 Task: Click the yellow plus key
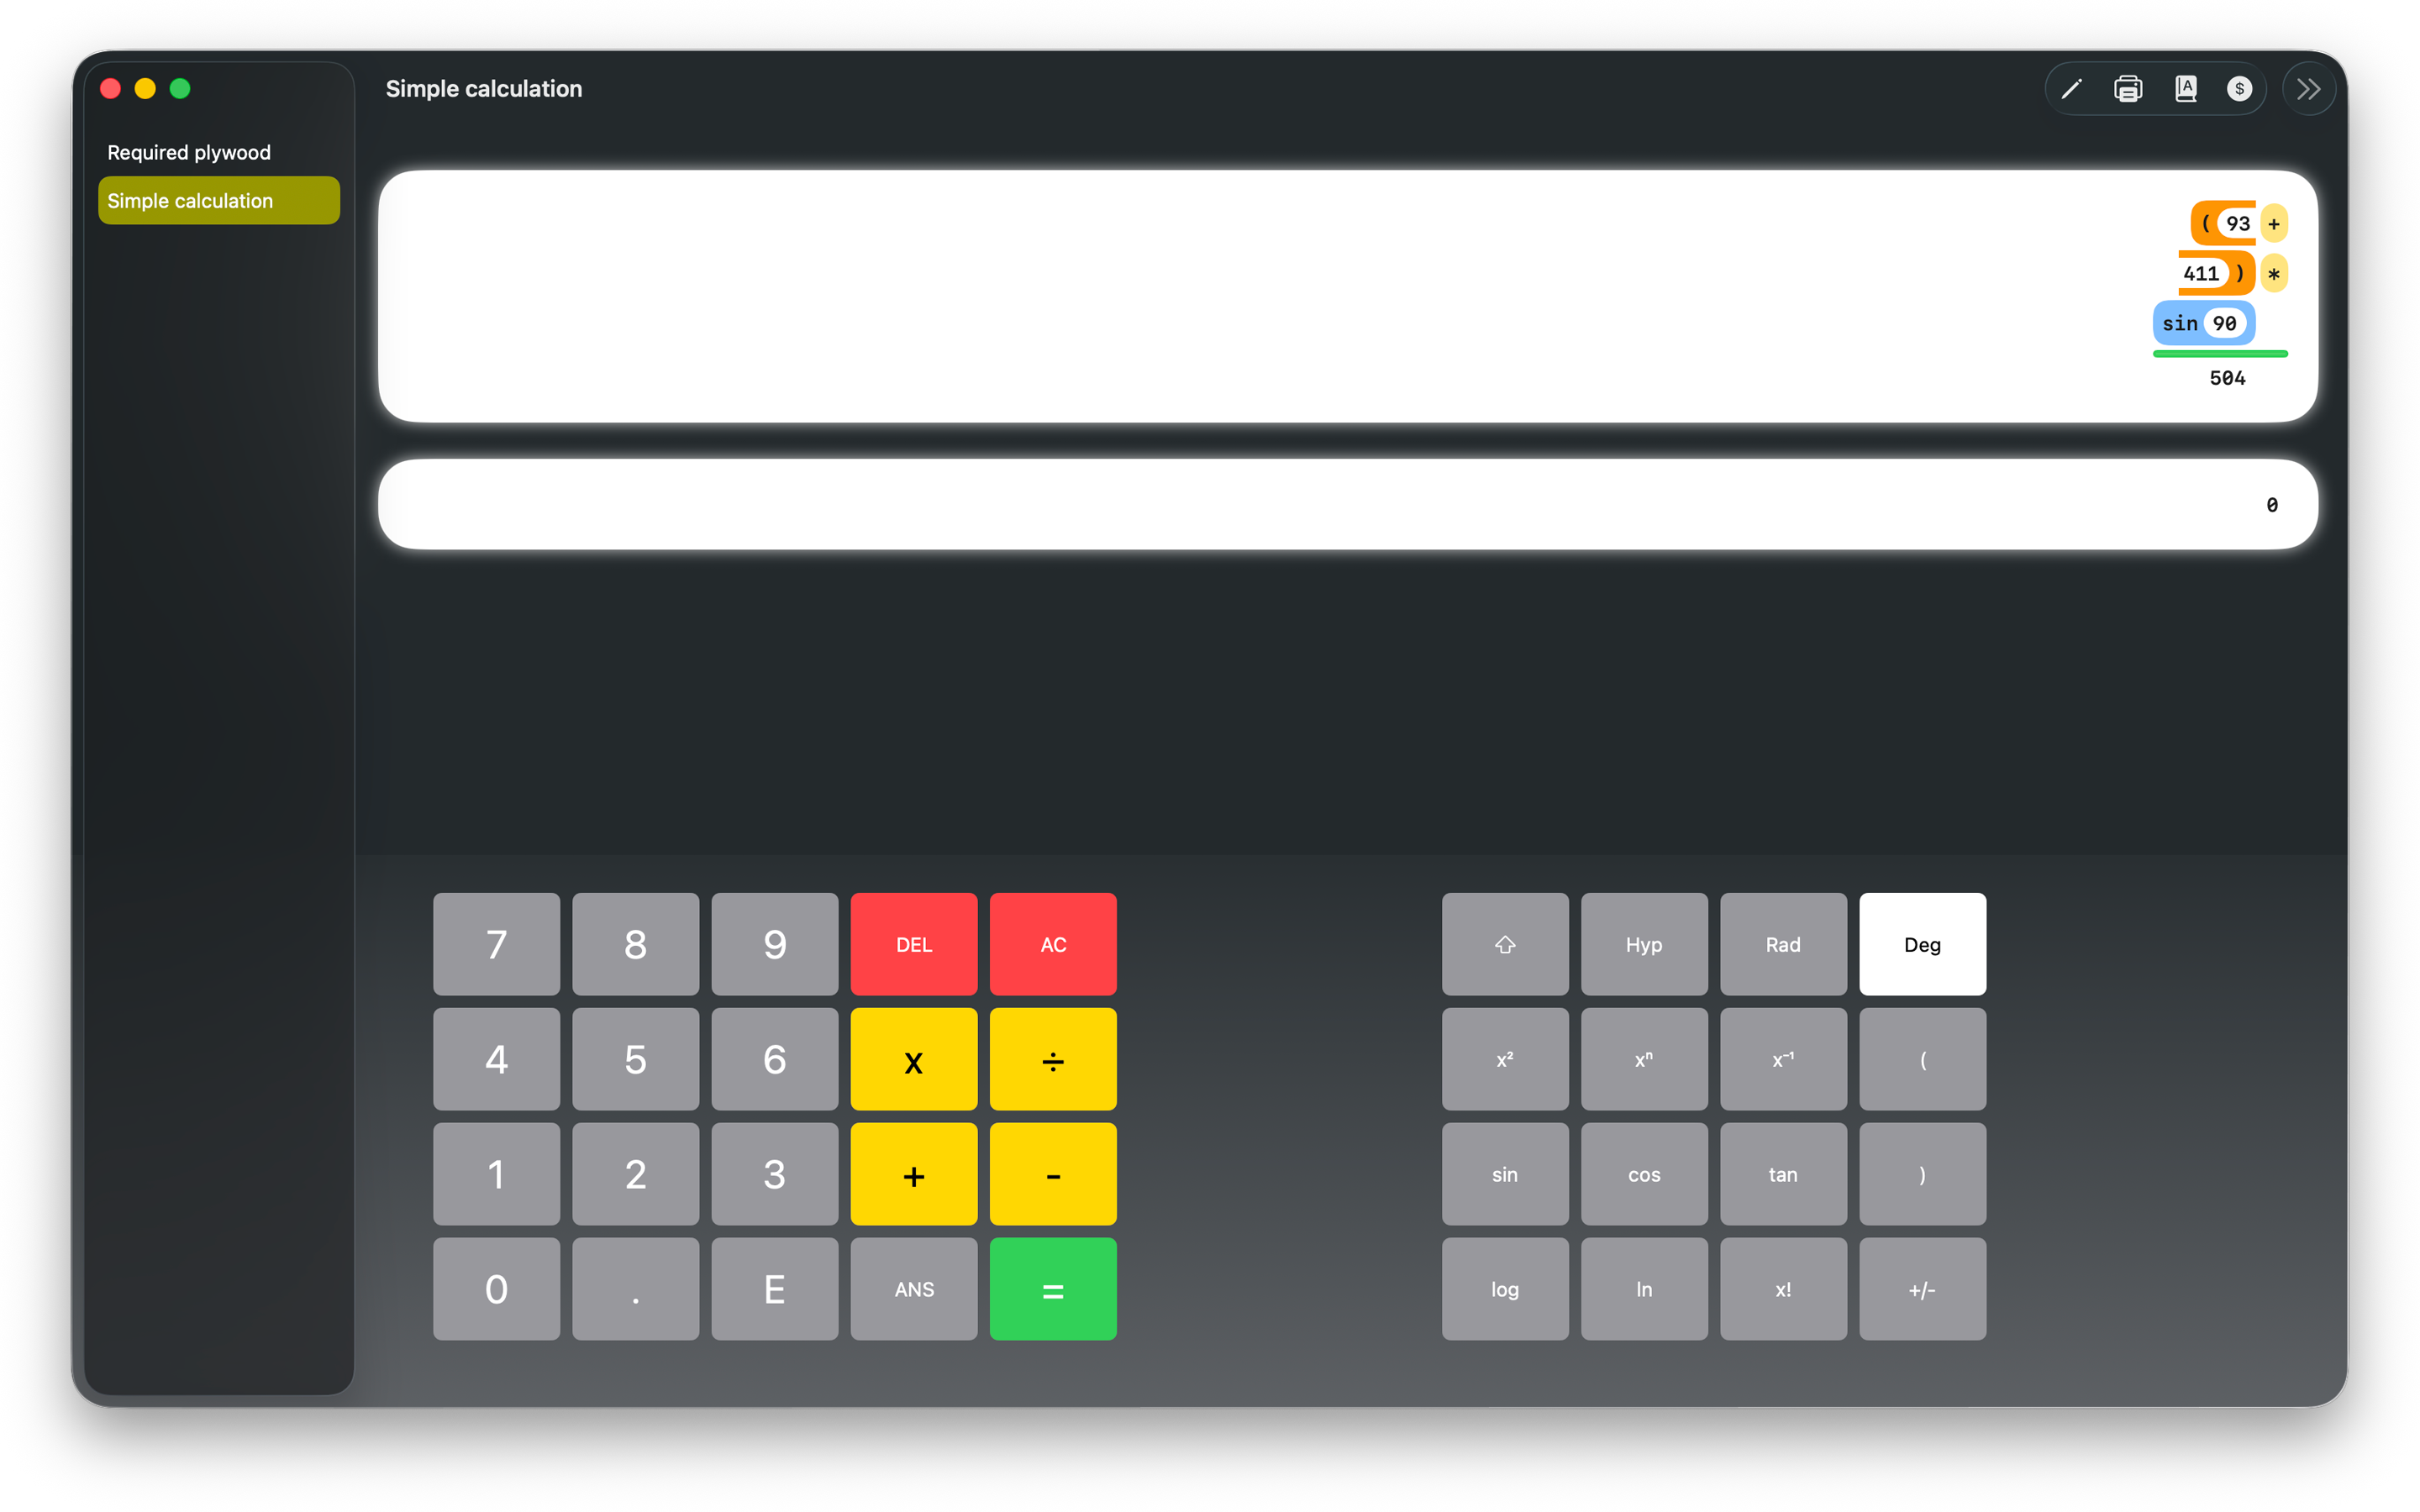coord(914,1174)
